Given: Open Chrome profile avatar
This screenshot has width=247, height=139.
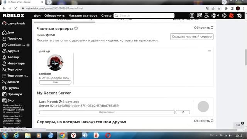Looking at the screenshot, I should click(x=238, y=8).
